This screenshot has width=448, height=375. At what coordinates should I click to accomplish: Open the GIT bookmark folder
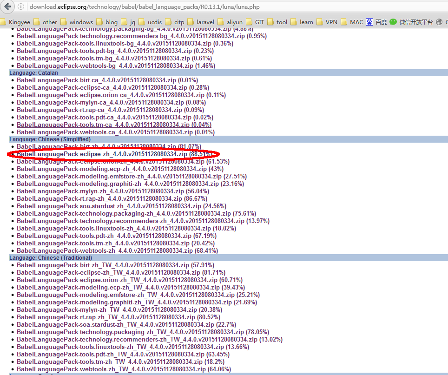255,22
